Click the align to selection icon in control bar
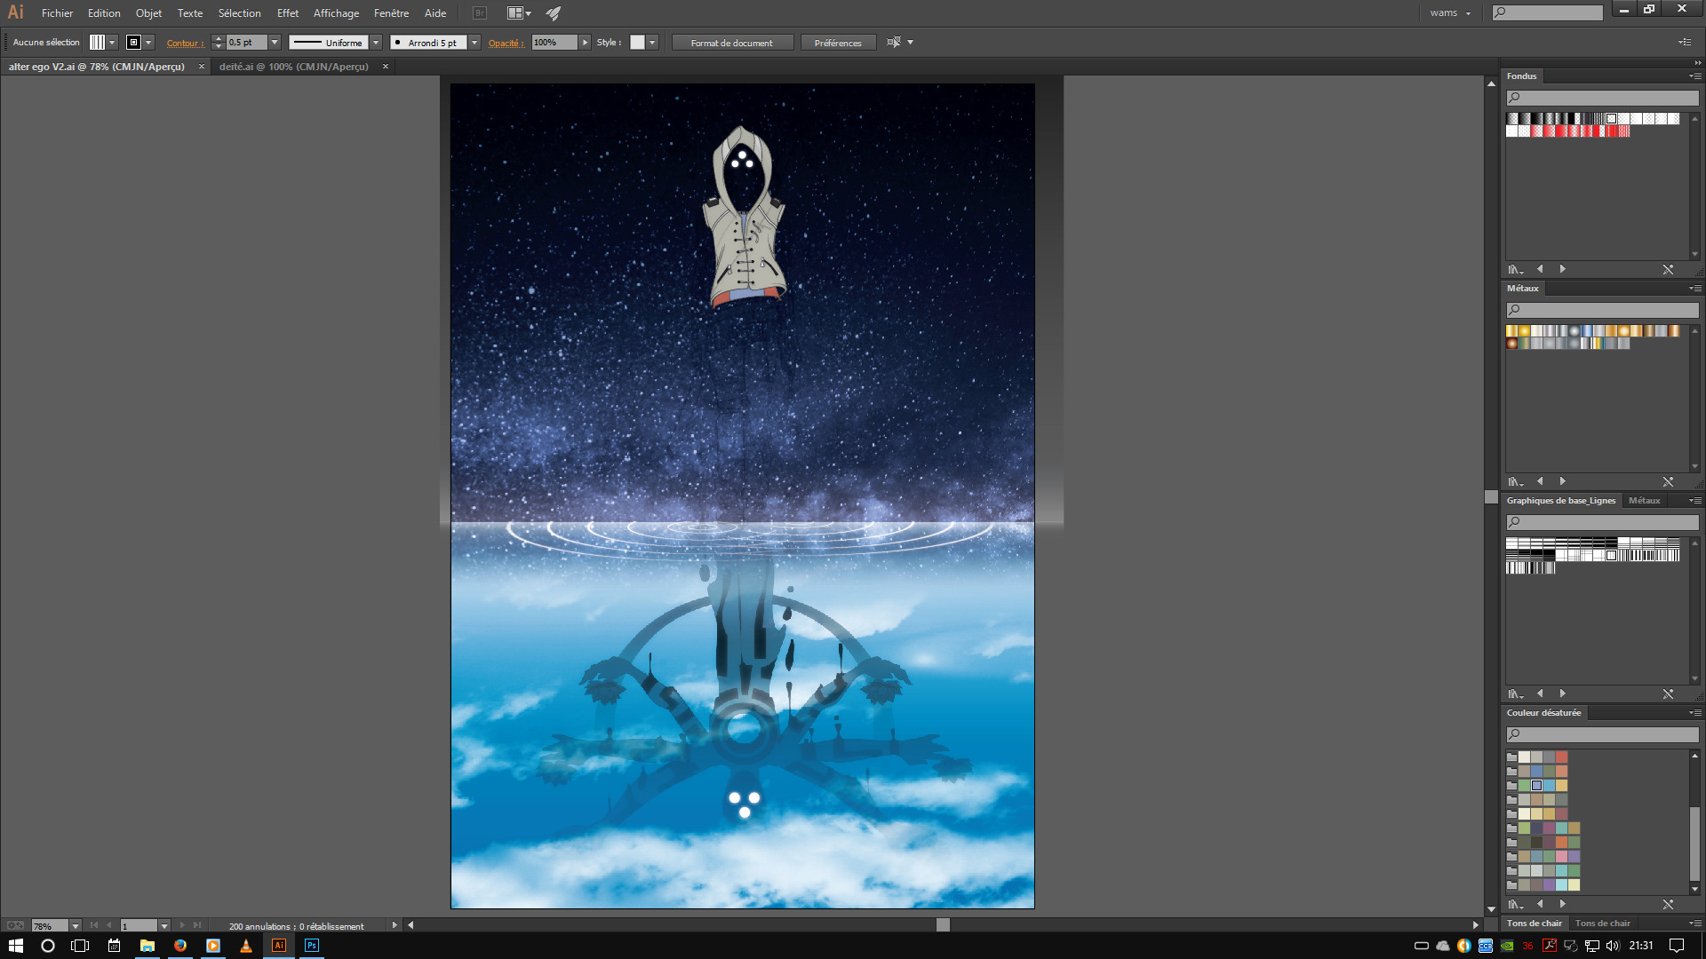The image size is (1706, 959). click(894, 43)
